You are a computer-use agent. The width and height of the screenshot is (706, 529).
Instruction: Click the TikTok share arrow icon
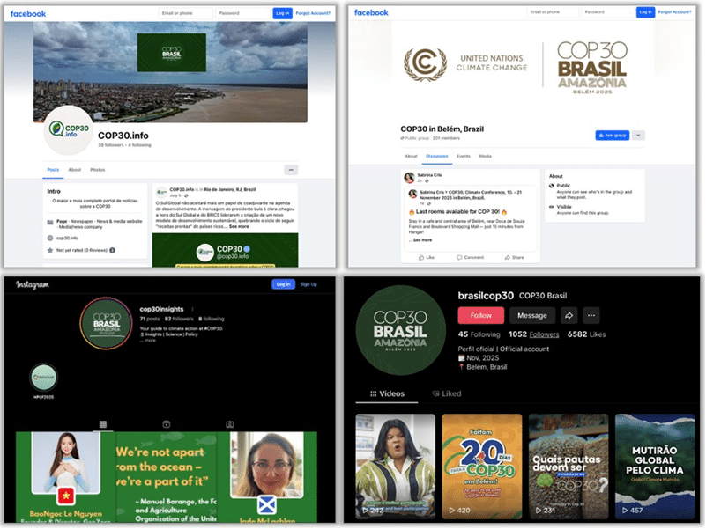pos(569,315)
